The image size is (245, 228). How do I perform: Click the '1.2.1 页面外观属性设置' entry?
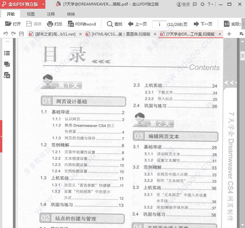tap(88, 152)
